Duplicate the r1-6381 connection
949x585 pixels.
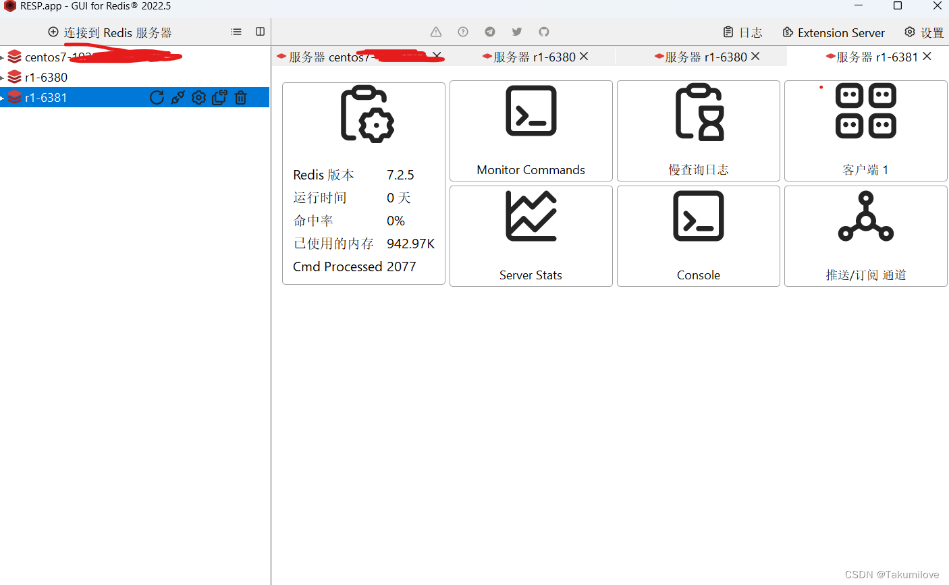coord(219,98)
